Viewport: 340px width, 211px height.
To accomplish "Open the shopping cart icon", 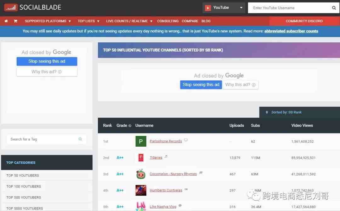I will [15, 21].
